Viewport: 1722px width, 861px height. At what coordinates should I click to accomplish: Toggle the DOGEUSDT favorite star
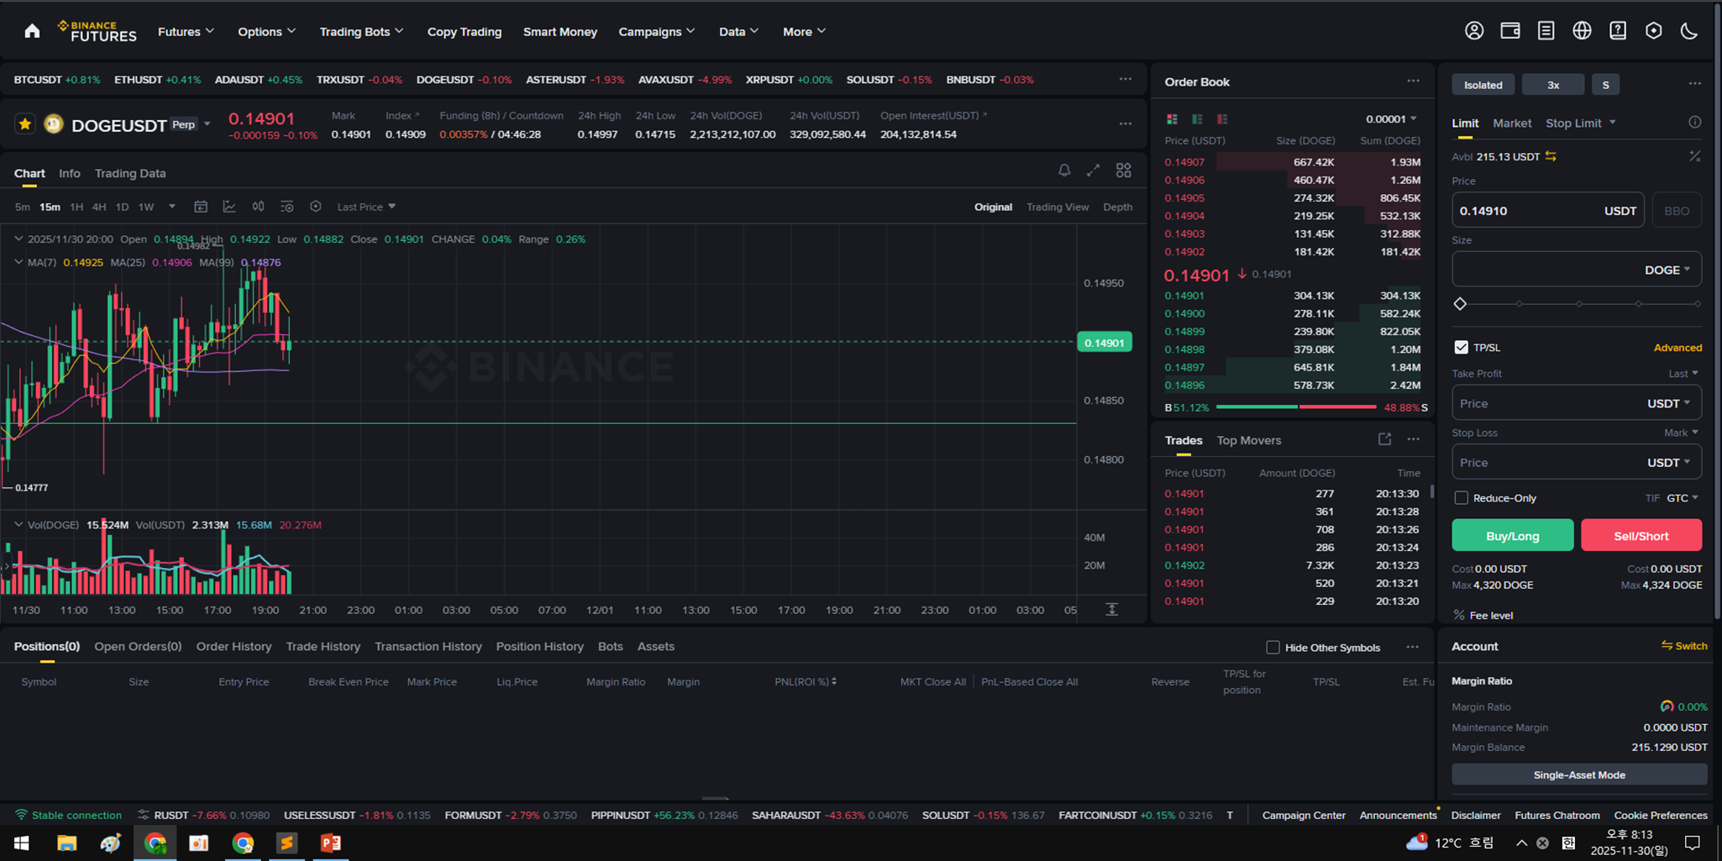click(25, 124)
